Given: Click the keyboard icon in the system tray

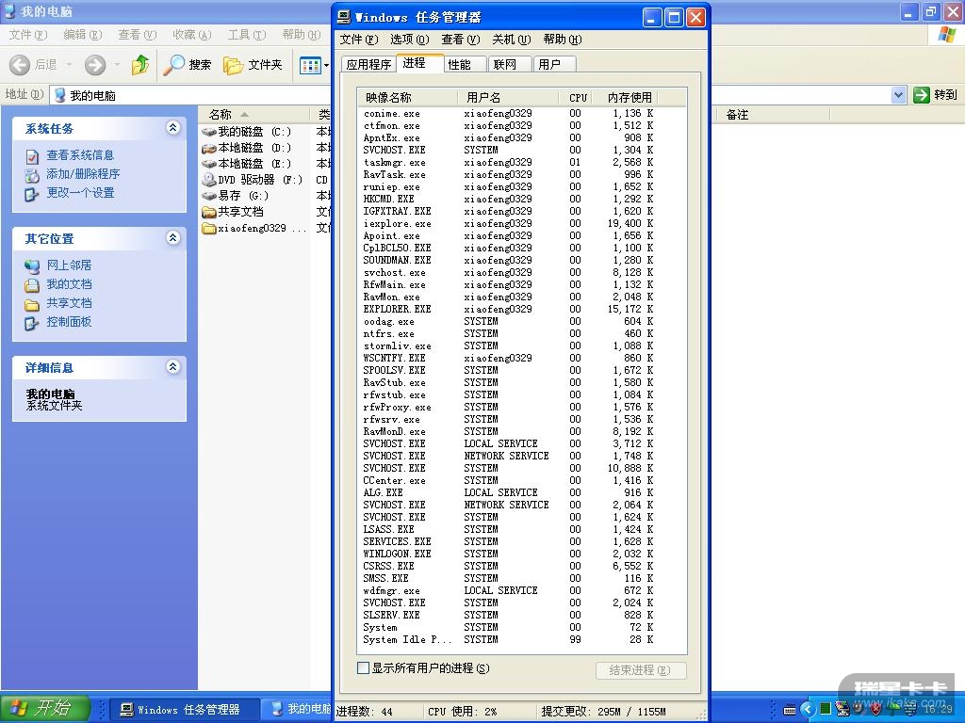Looking at the screenshot, I should 790,710.
